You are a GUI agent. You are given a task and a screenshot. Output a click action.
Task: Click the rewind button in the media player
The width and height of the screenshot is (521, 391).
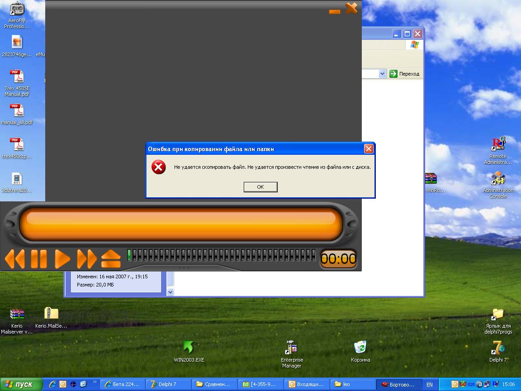point(15,259)
